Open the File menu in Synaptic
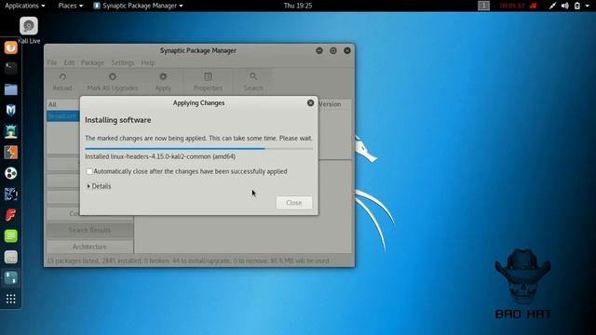The image size is (596, 335). coord(52,62)
